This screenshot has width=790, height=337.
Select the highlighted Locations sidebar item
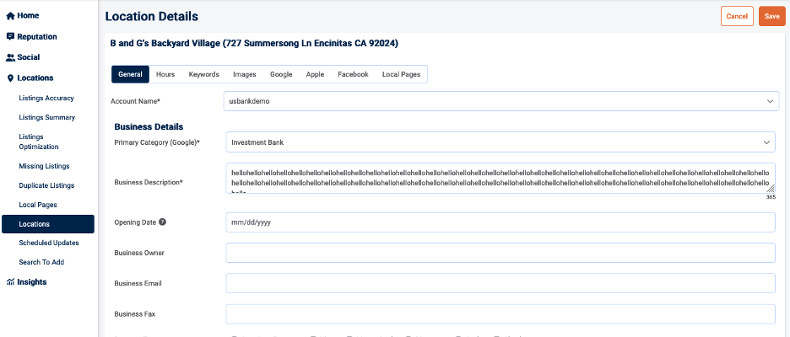point(48,224)
